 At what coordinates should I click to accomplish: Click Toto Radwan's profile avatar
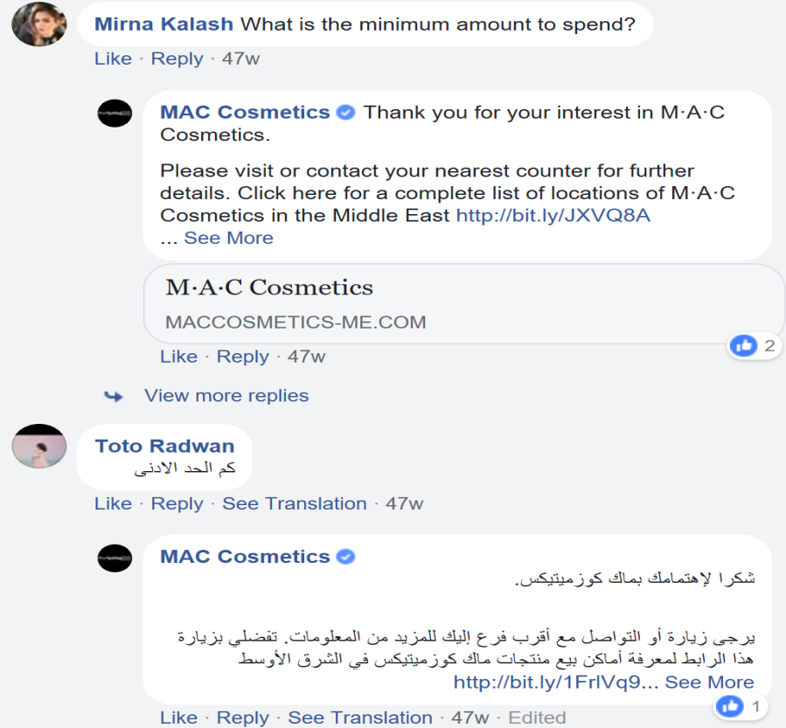tap(38, 447)
